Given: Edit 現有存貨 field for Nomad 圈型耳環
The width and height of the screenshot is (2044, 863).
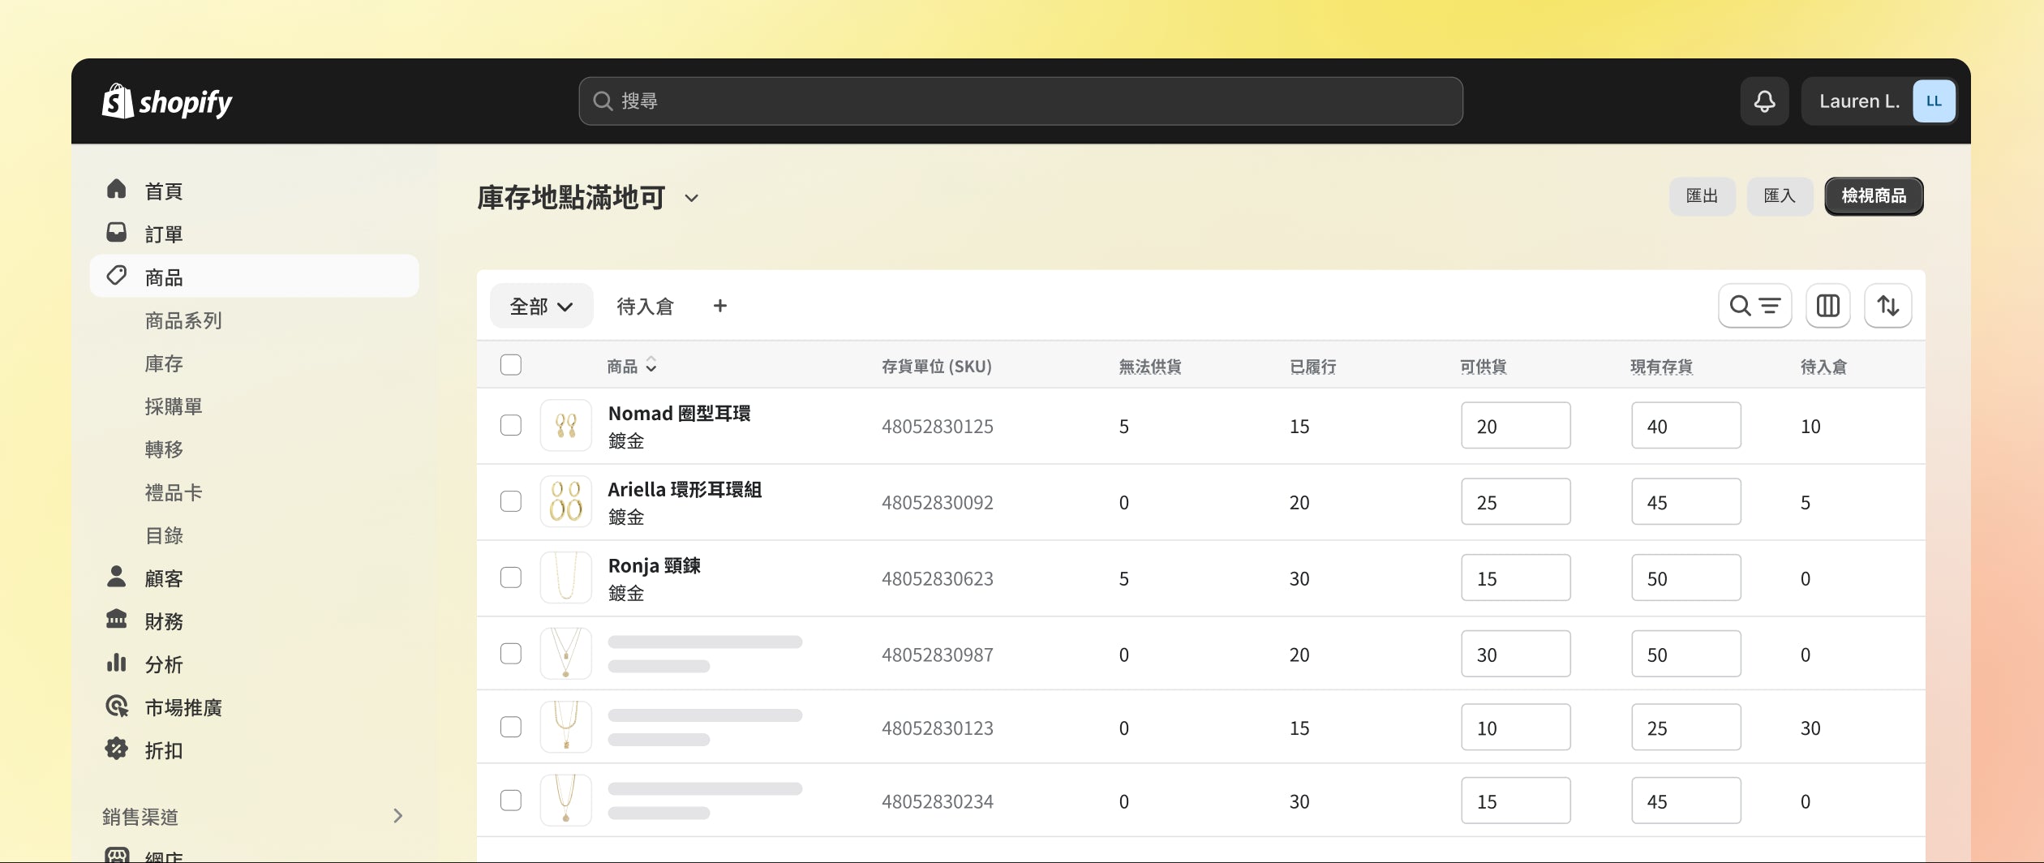Looking at the screenshot, I should (1685, 425).
